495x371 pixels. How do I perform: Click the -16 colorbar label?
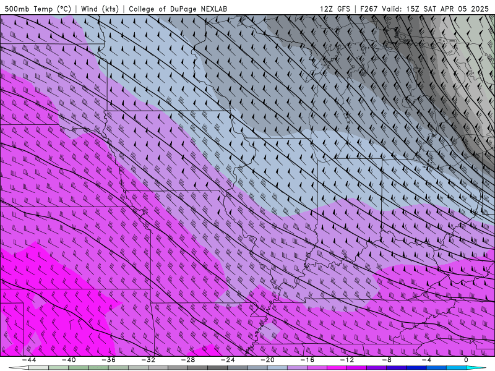pyautogui.click(x=307, y=360)
